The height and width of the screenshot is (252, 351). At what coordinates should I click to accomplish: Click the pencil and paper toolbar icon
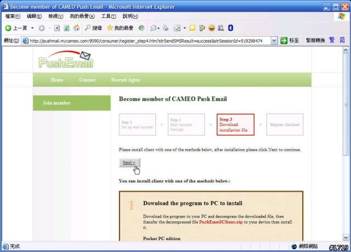pyautogui.click(x=202, y=28)
